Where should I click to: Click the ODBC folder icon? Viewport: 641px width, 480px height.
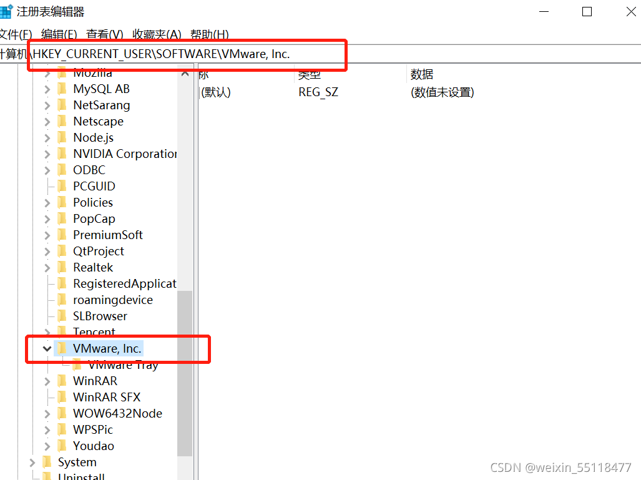pos(62,170)
